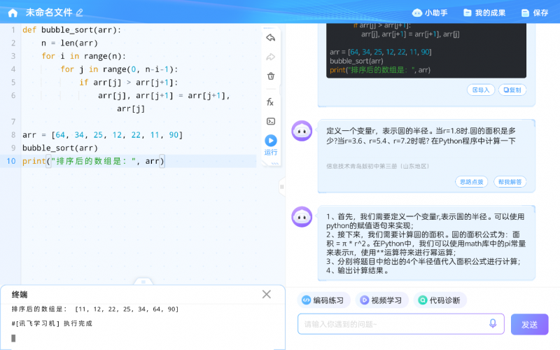This screenshot has height=350, width=560.
Task: Click dark code block in chat
Action: tap(426, 50)
